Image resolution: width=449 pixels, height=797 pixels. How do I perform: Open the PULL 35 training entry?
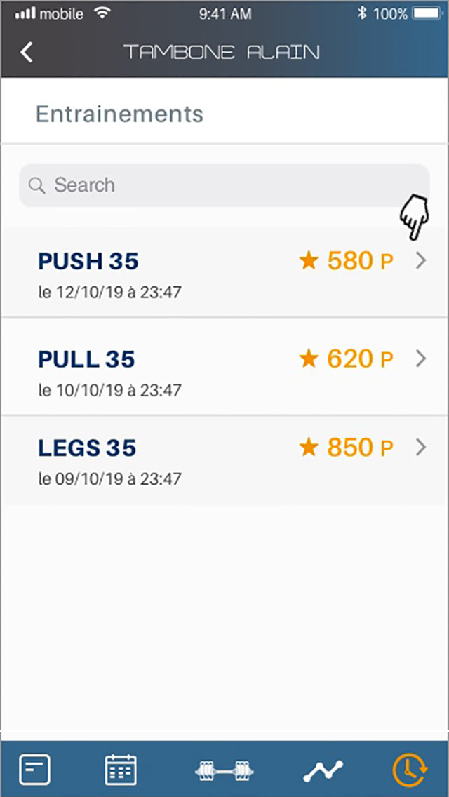224,366
